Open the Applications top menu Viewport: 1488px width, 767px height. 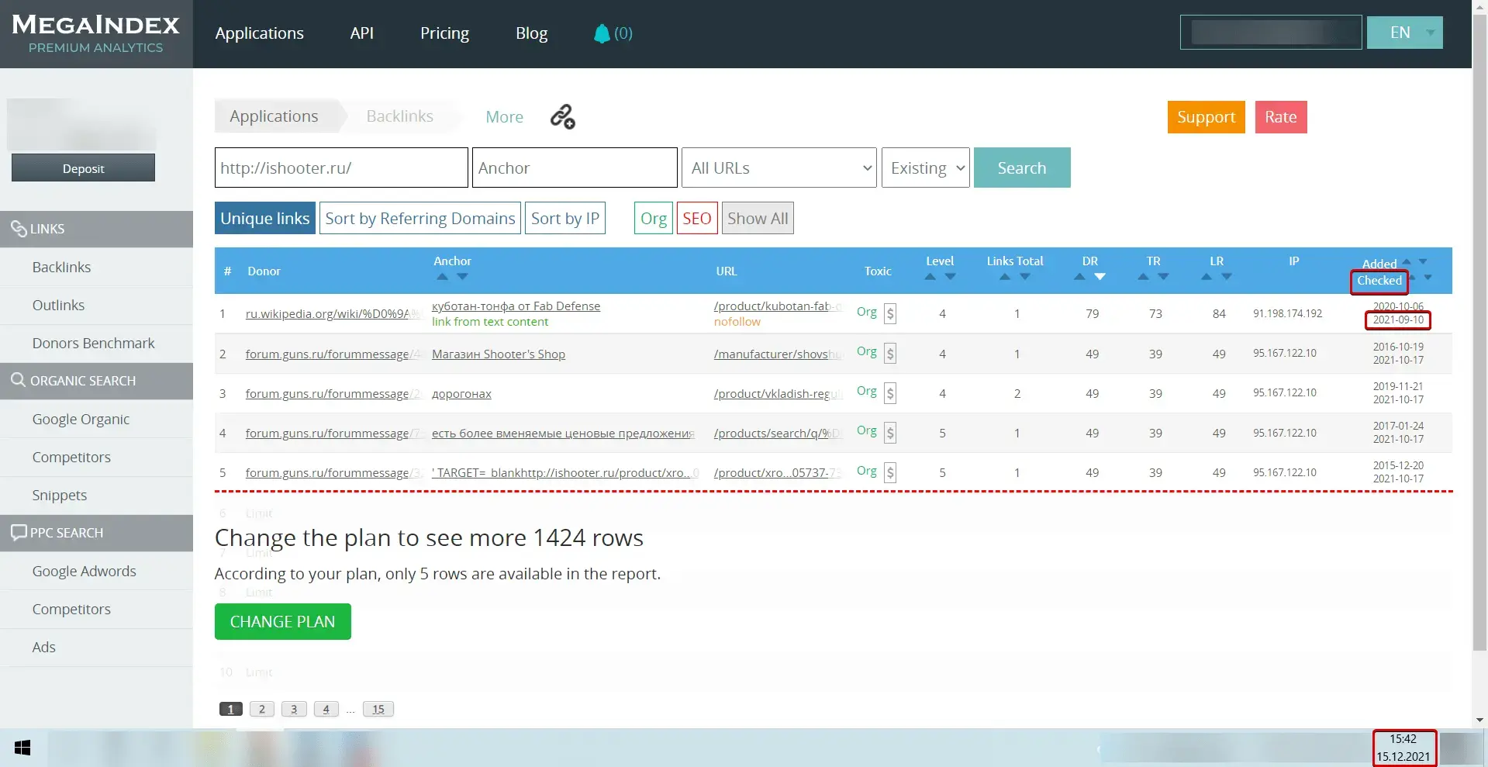click(260, 33)
